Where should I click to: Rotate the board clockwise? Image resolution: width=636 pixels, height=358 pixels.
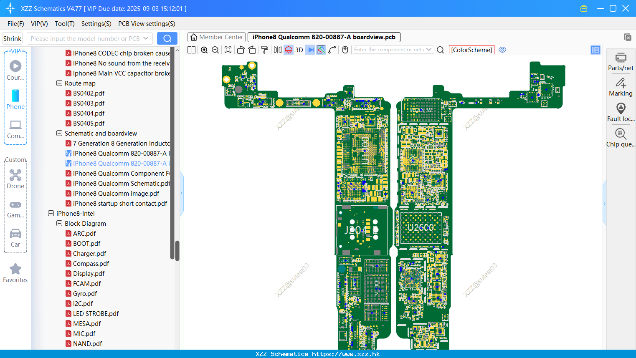click(x=252, y=50)
